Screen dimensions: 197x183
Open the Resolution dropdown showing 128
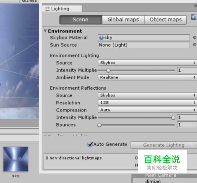point(147,102)
